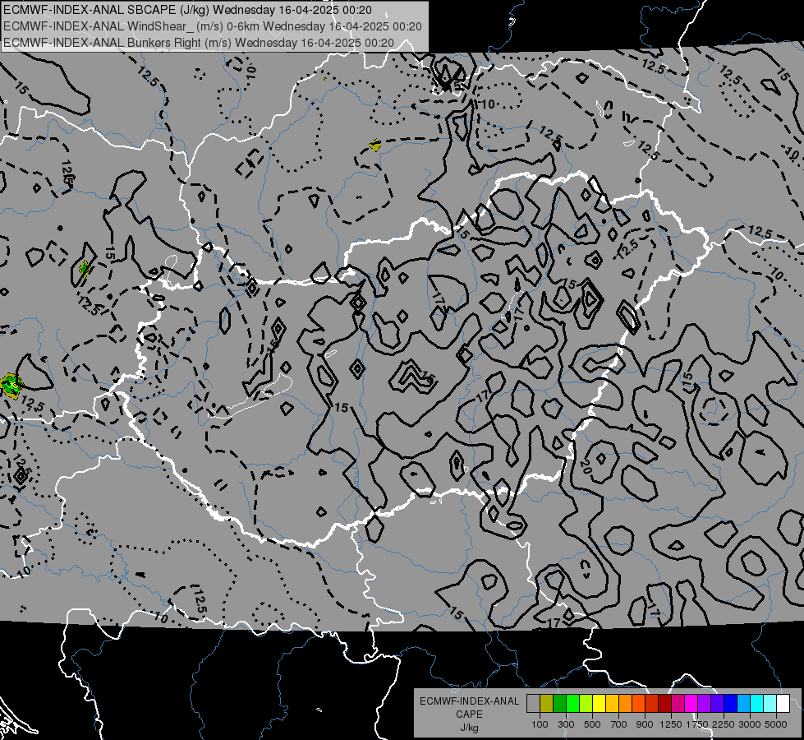This screenshot has width=804, height=740.
Task: Click the sky blue legend swatch
Action: click(743, 704)
